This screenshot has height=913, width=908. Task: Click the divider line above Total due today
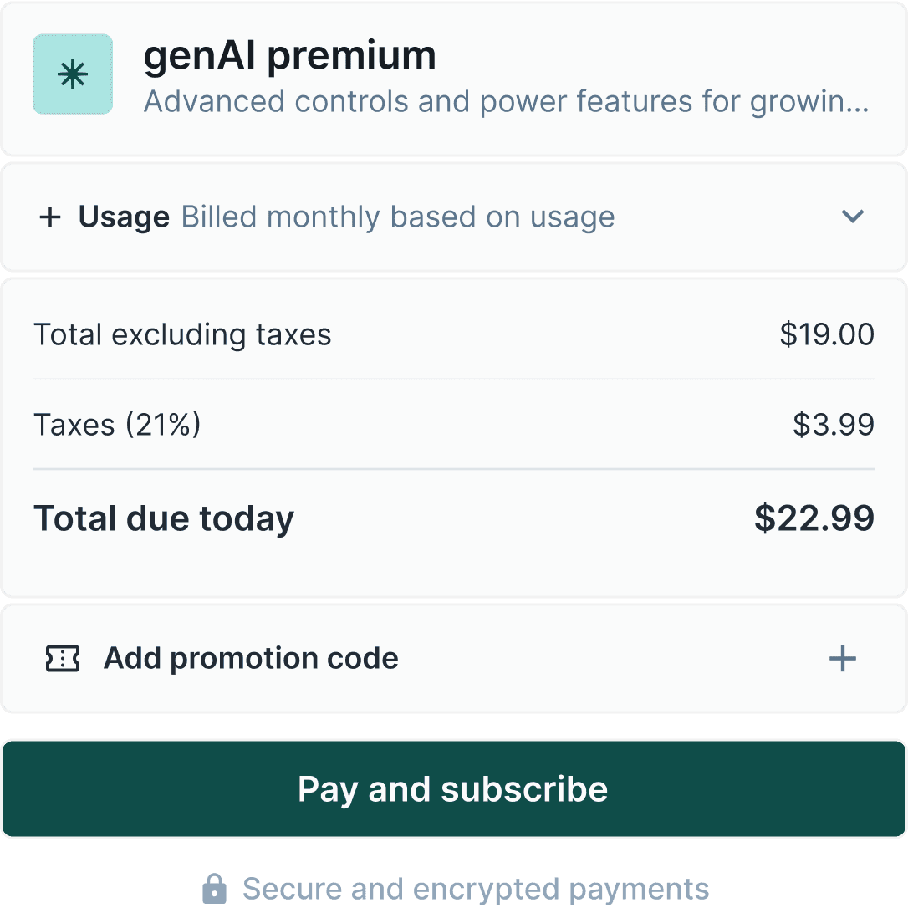(x=454, y=470)
